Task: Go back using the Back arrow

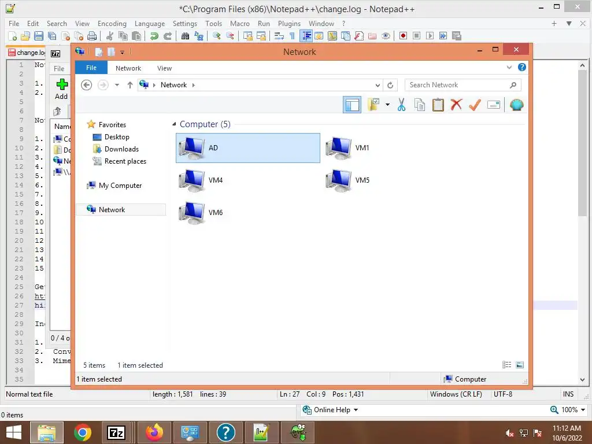Action: coord(87,85)
